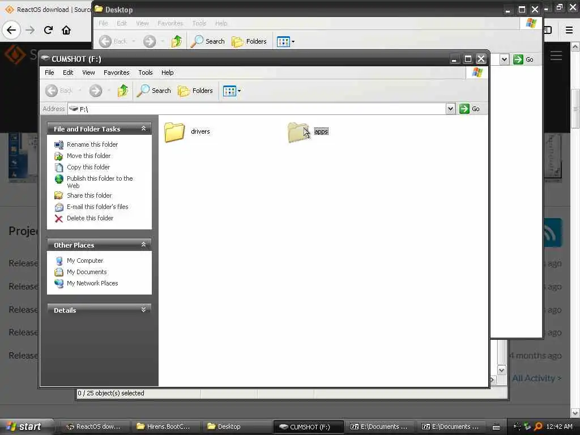Click the browser back arrow
Screen dimensions: 580x435
click(11, 30)
